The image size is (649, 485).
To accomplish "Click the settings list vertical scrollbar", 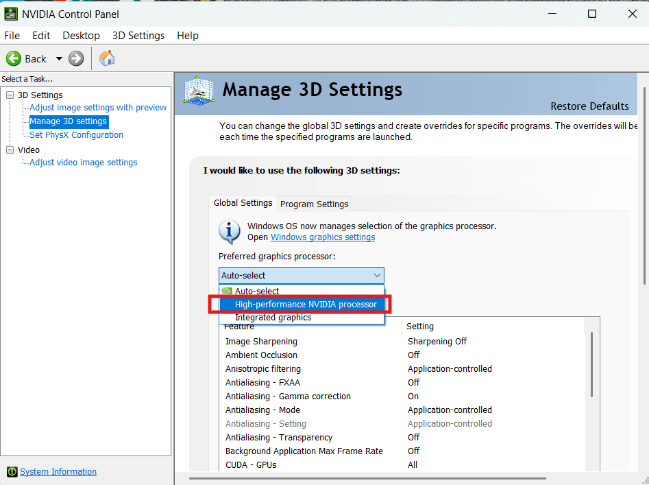I will (x=592, y=364).
